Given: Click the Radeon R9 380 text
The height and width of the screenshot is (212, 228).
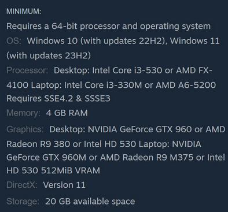Looking at the screenshot, I should coord(38,144).
